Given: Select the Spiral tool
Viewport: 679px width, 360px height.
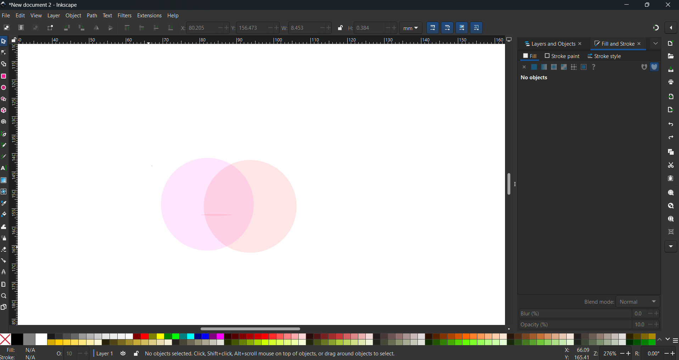Looking at the screenshot, I should click(4, 122).
